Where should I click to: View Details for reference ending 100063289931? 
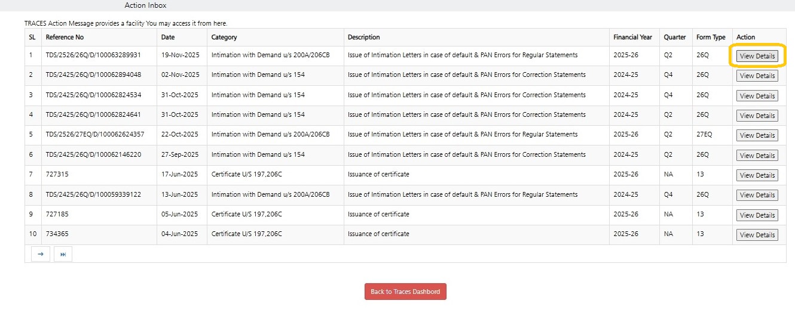757,56
